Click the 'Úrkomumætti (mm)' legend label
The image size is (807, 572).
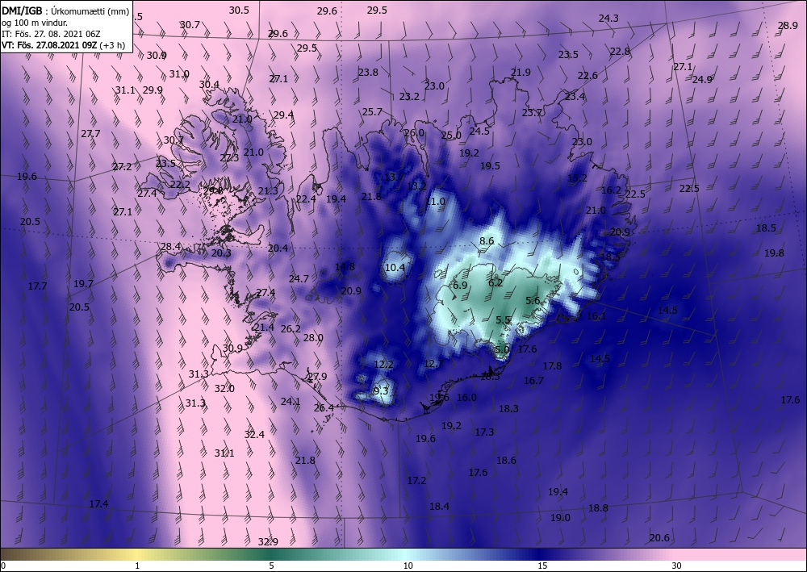90,12
